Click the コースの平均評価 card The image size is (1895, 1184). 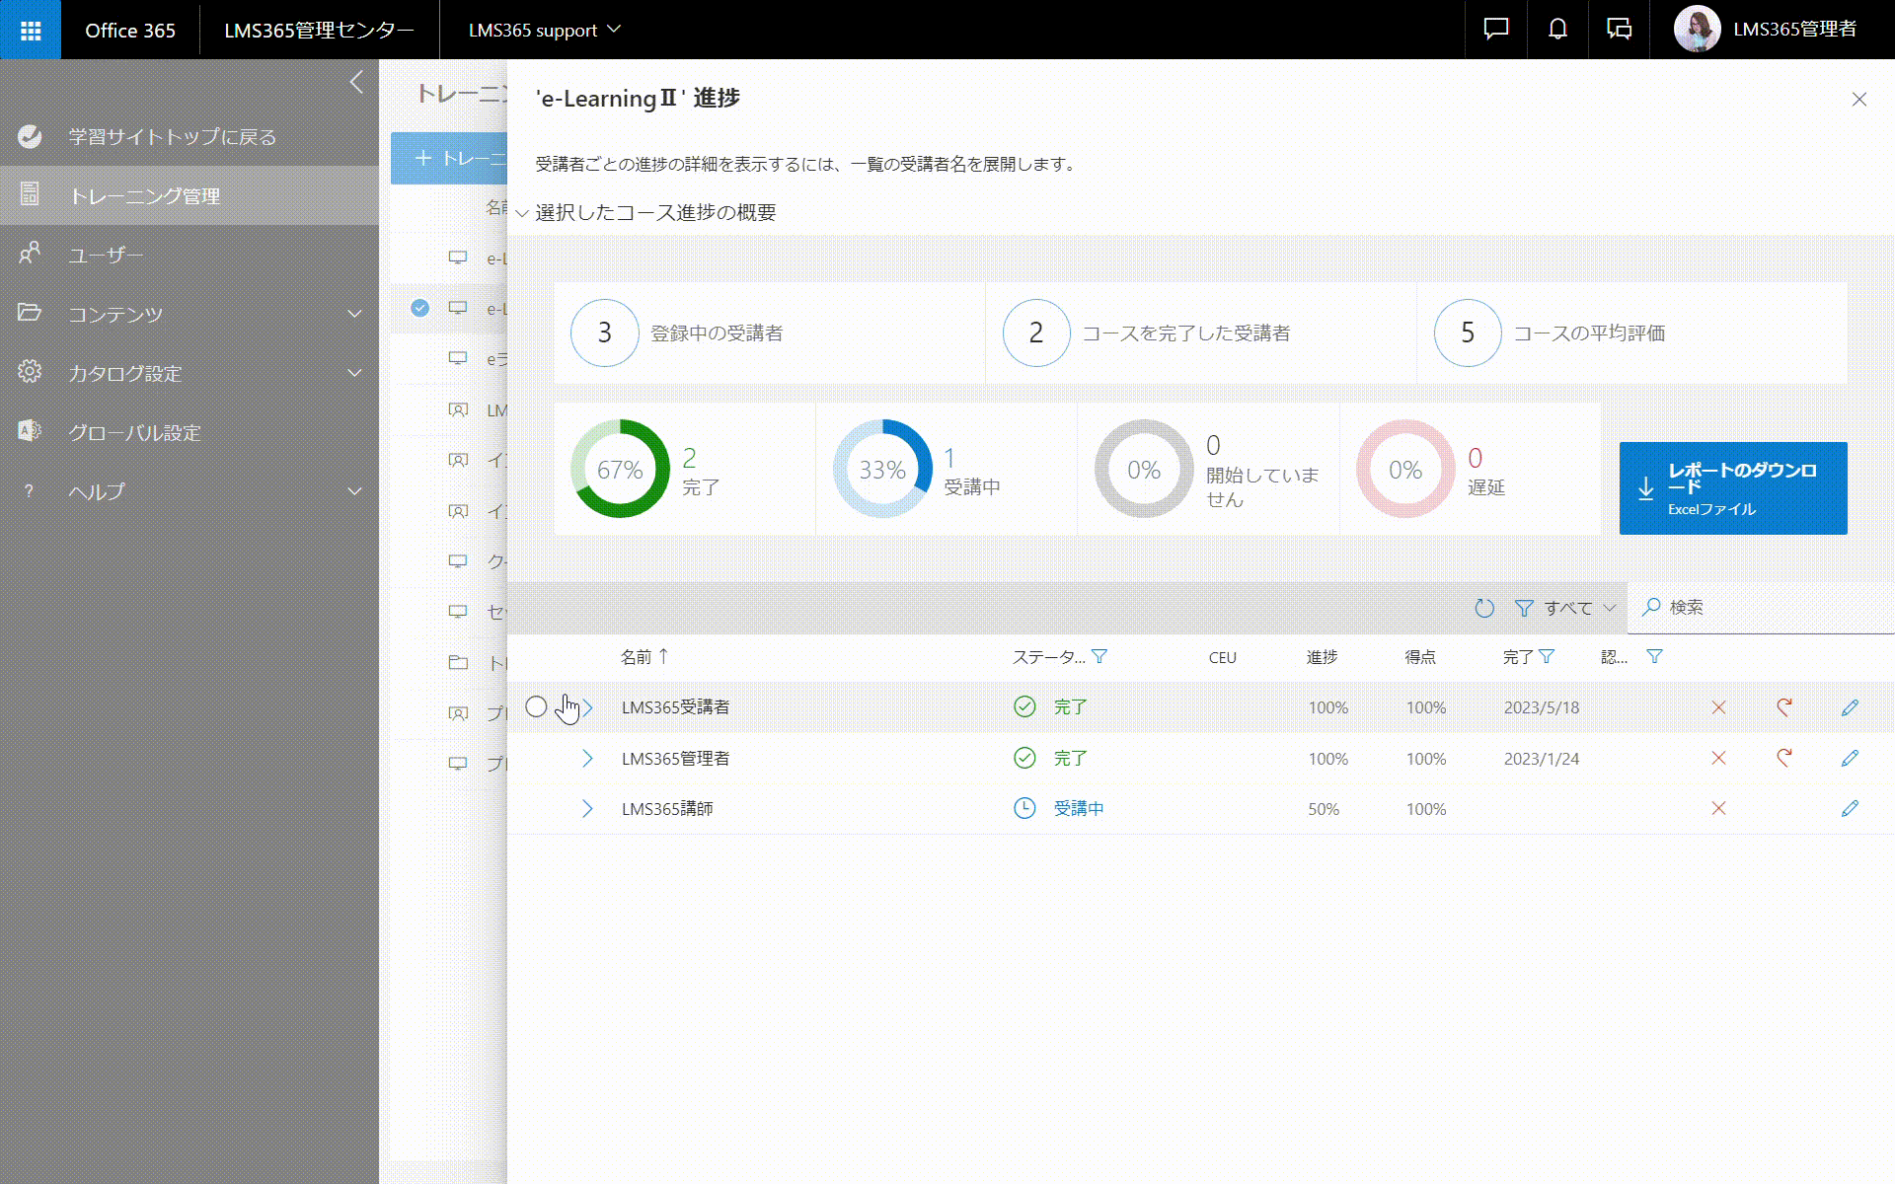point(1631,333)
